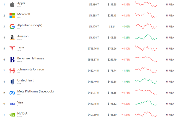Open the Tesla logo icon
The height and width of the screenshot is (120, 180).
point(12,48)
